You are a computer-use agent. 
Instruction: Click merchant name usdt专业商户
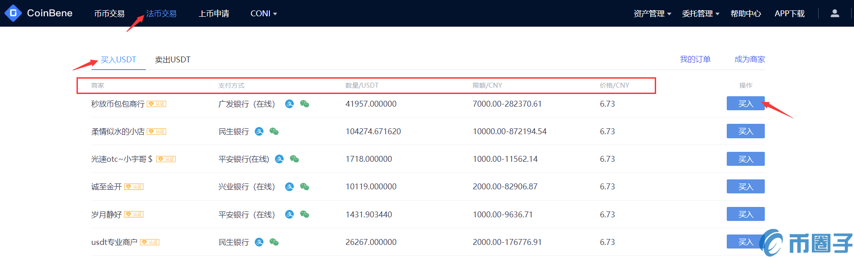click(x=114, y=242)
